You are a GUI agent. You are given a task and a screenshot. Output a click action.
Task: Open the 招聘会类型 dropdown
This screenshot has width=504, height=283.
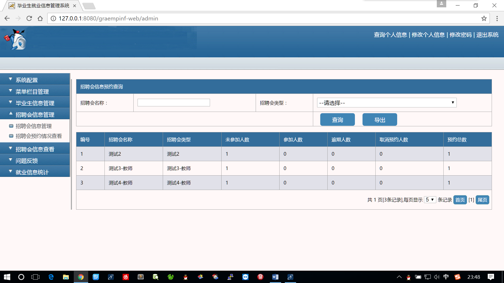pos(386,103)
